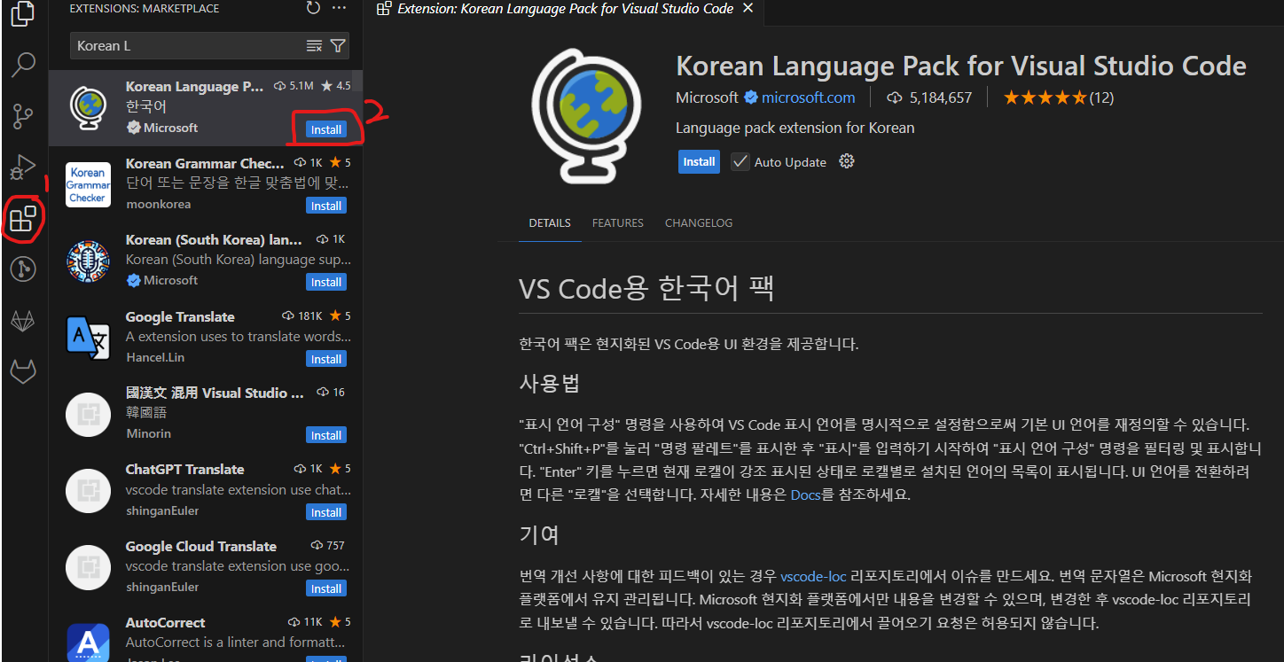
Task: Click the 한국어 description in first list item
Action: [146, 106]
